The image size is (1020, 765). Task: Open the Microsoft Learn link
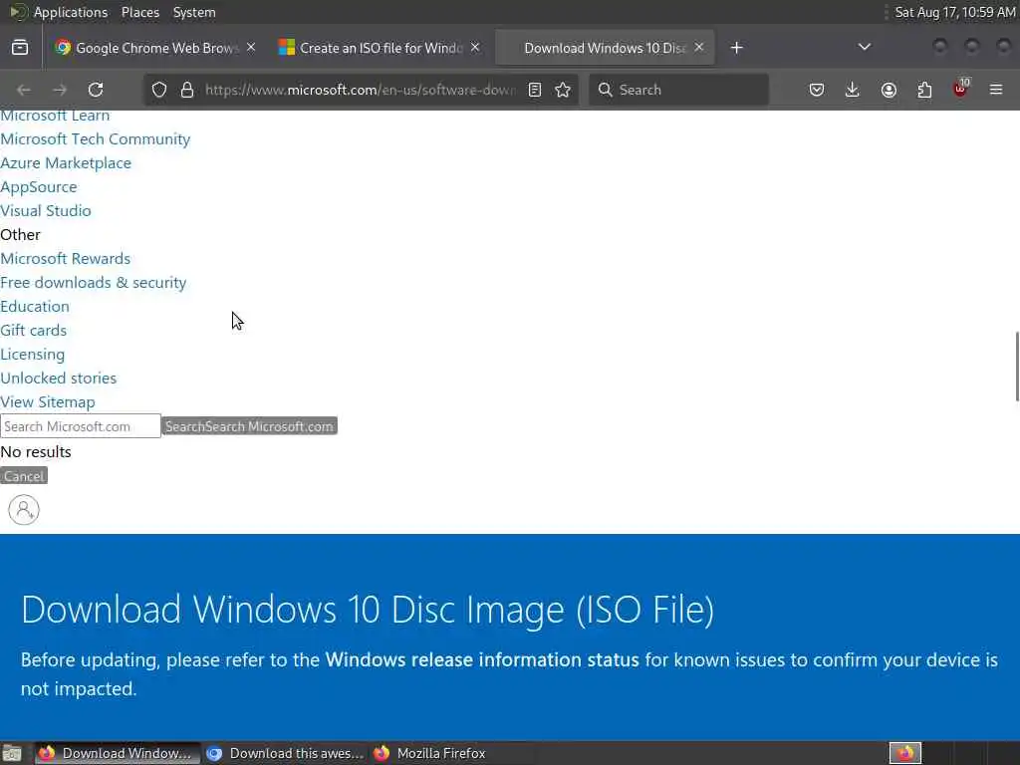(56, 116)
